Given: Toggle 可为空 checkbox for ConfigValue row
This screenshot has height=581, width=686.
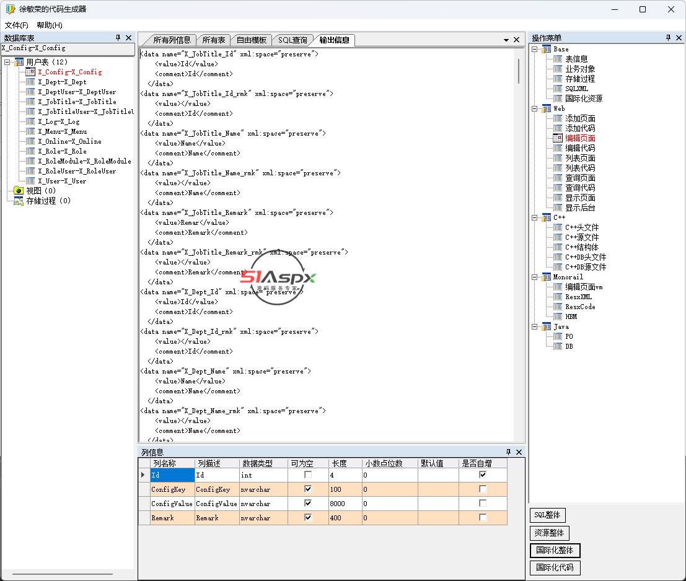Looking at the screenshot, I should 308,503.
